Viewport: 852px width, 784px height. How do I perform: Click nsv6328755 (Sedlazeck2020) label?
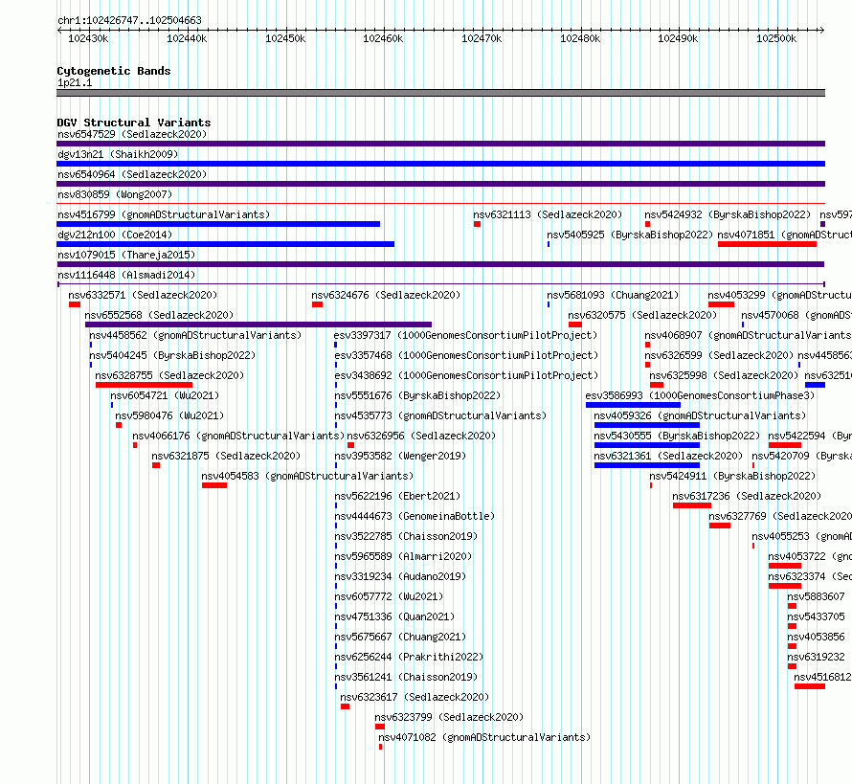[x=169, y=375]
